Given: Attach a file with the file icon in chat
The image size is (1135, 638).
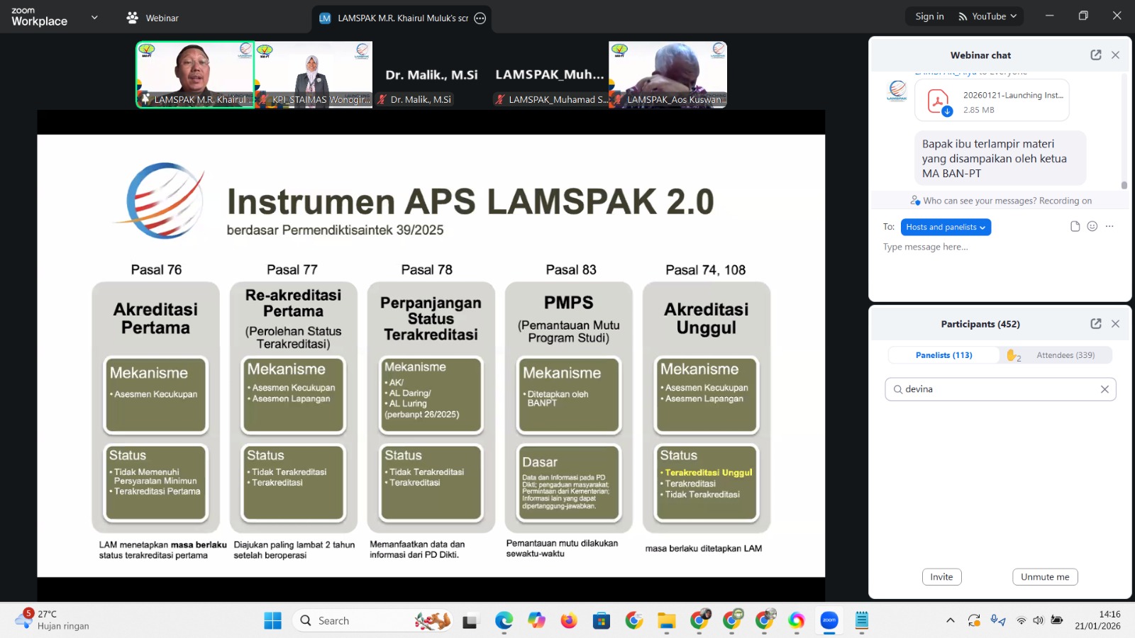Looking at the screenshot, I should tap(1075, 226).
